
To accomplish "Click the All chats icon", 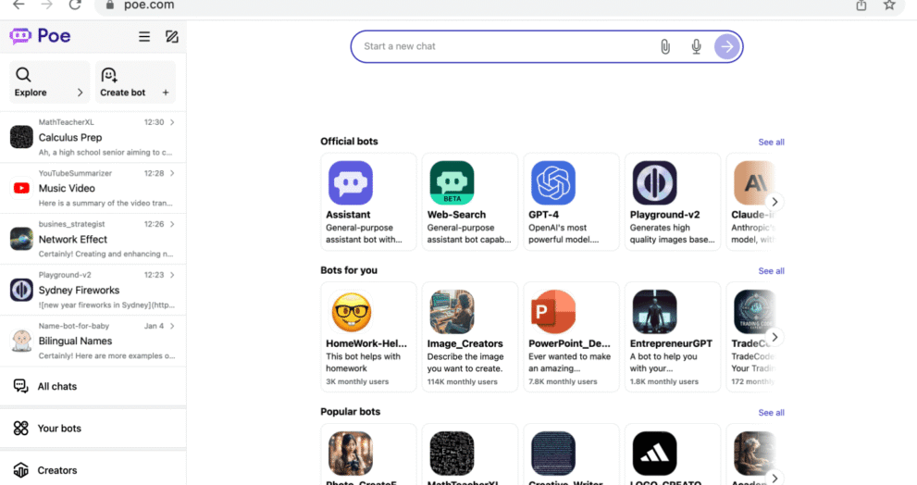I will tap(20, 386).
